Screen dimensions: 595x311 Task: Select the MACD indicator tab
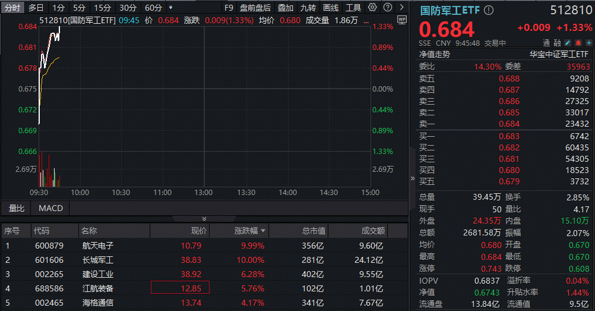point(51,208)
